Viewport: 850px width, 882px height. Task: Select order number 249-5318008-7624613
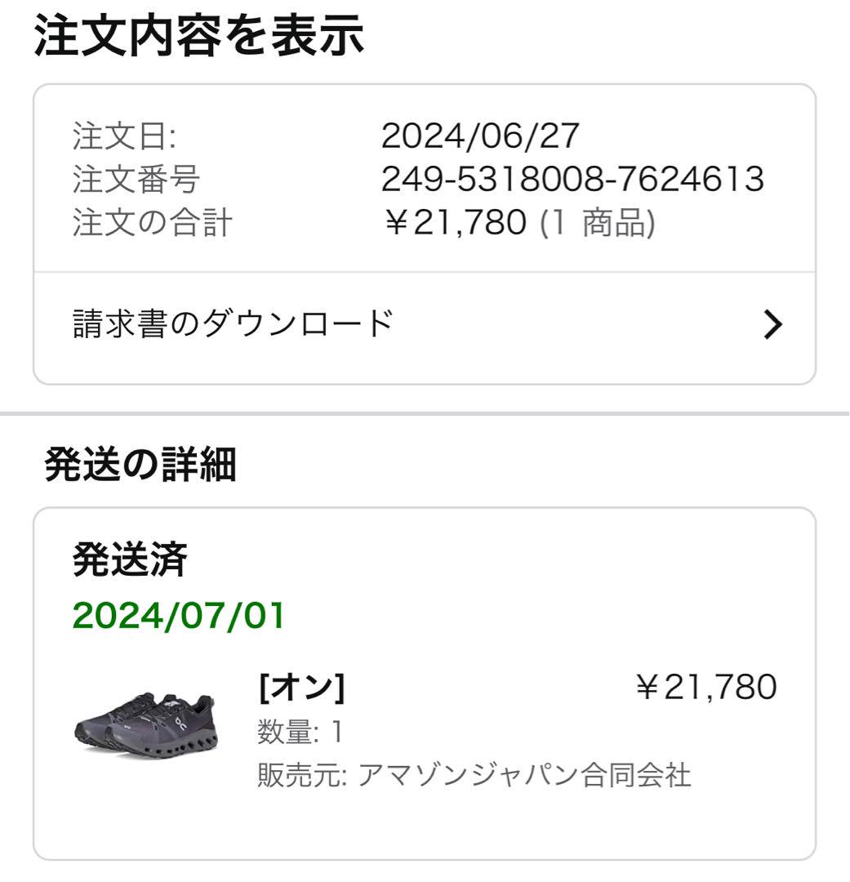click(572, 179)
